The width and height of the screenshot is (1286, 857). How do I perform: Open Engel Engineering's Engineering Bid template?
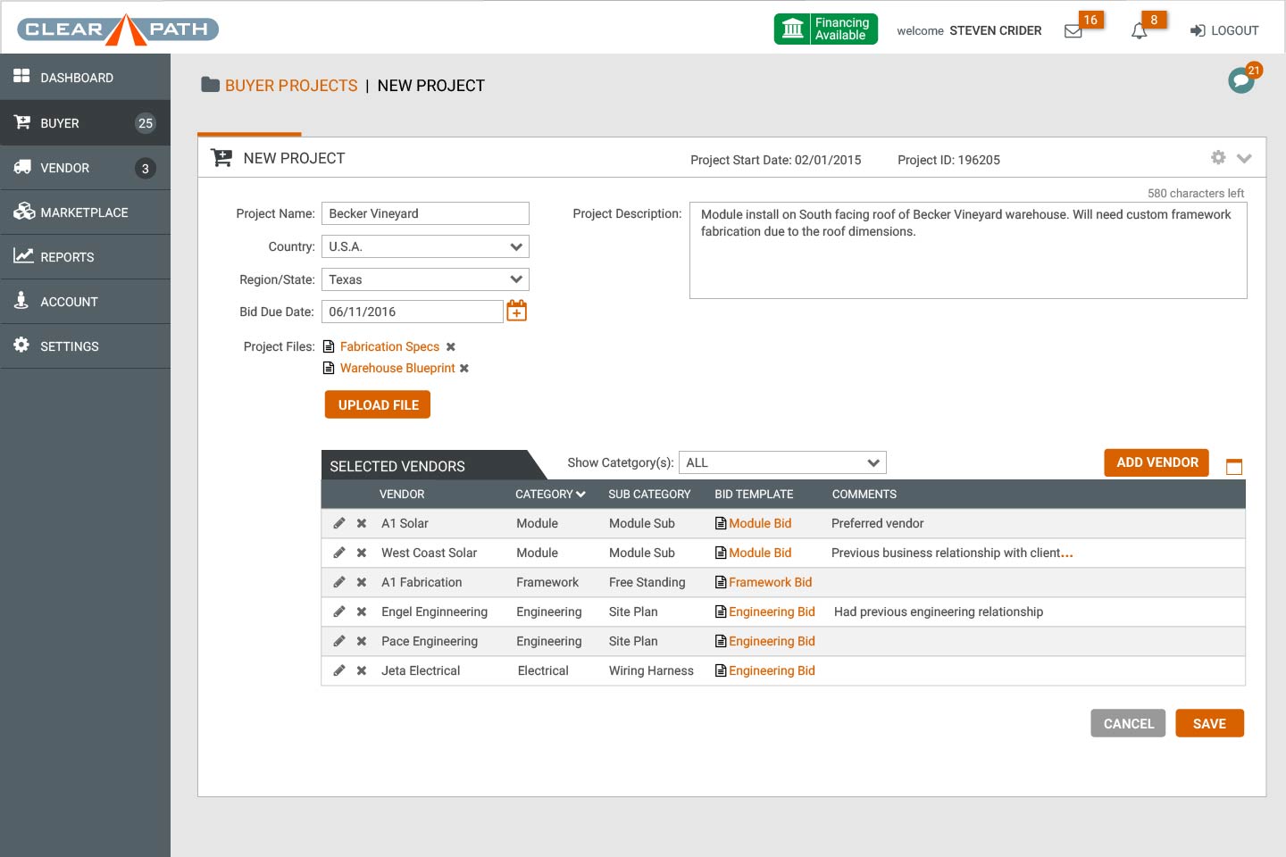tap(772, 612)
